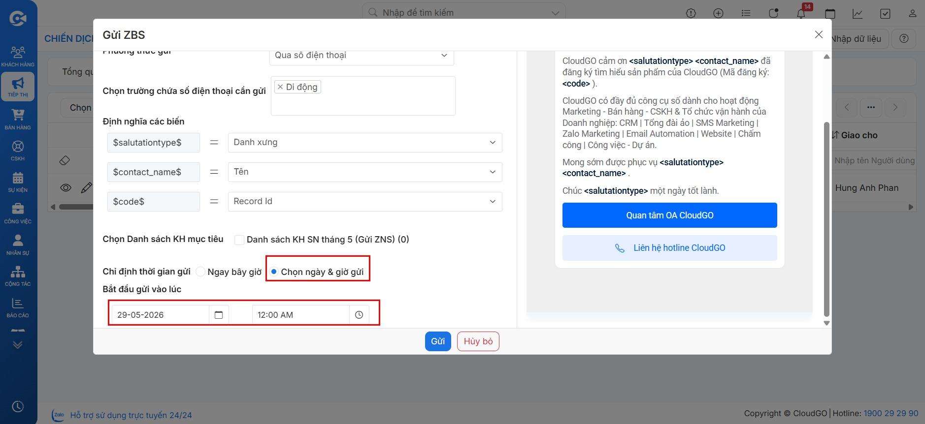Click the 1900 29 29 90 hotline link
Screen dimensions: 925x424
(x=891, y=413)
